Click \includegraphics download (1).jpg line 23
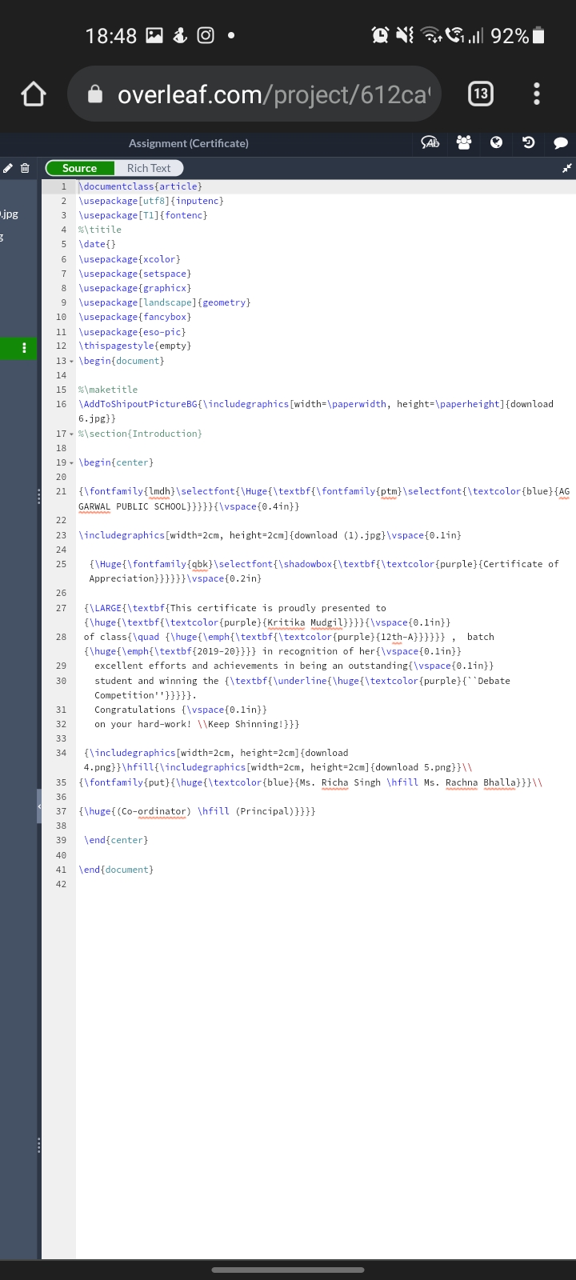Viewport: 576px width, 1280px height. pos(270,535)
